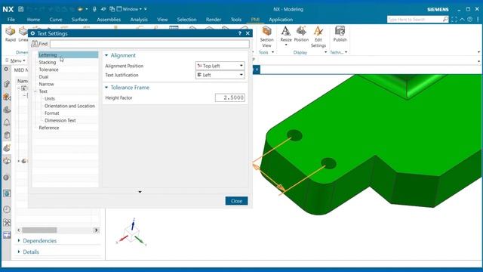483x272 pixels.
Task: Select Units under Text
Action: [49, 99]
